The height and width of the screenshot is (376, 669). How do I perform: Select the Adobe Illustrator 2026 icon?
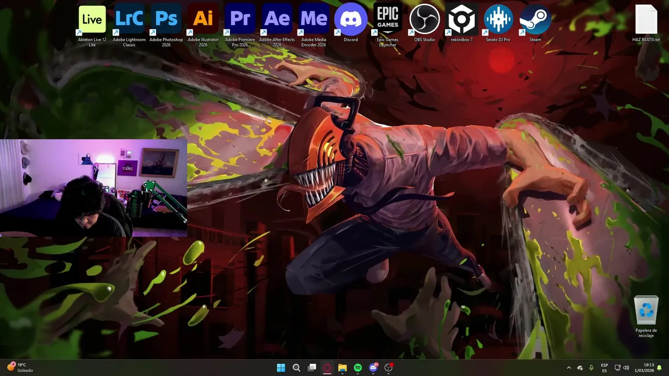(x=203, y=26)
